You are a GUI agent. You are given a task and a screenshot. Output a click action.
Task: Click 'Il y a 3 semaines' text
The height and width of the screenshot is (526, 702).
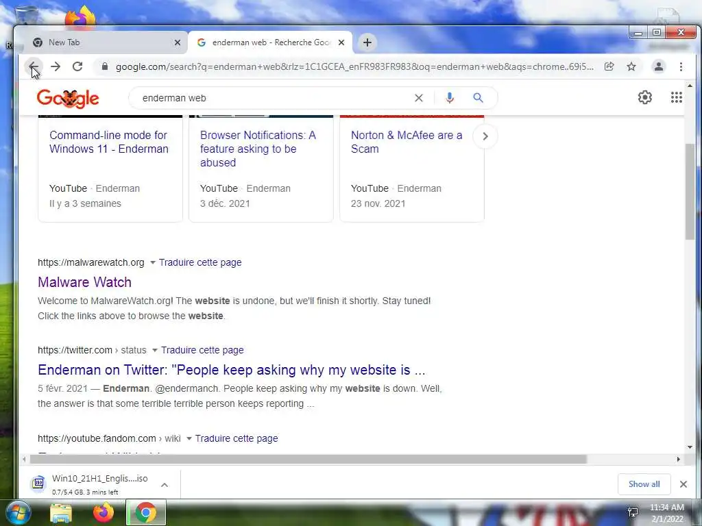85,203
